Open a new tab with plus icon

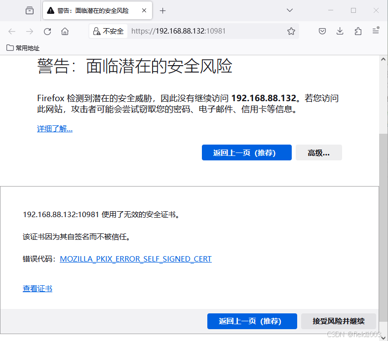[x=162, y=11]
